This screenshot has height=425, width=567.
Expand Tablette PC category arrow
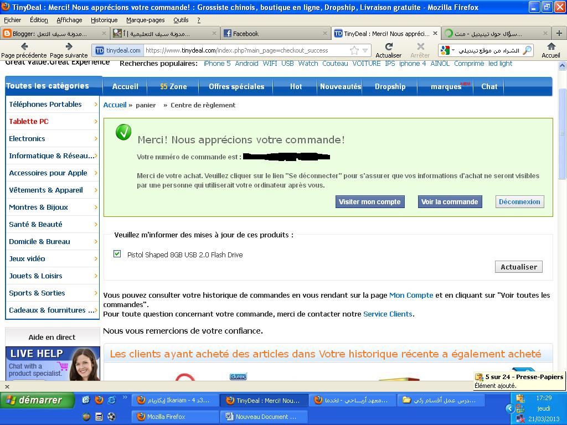[x=96, y=121]
